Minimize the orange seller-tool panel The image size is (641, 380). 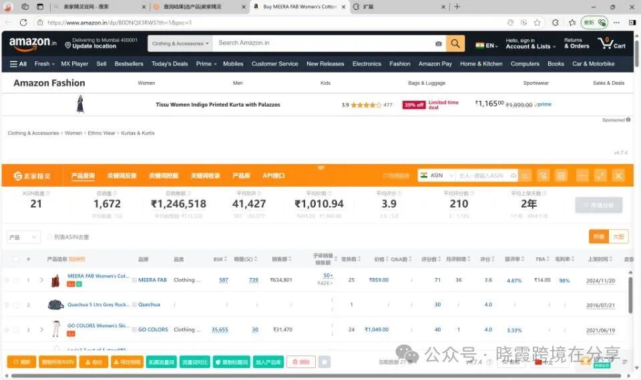582,175
